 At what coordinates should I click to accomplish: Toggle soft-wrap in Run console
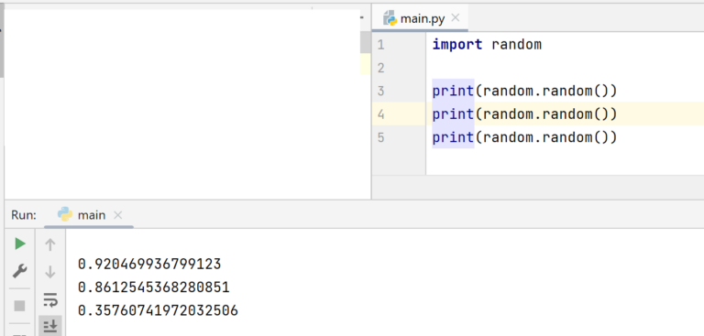(x=50, y=298)
